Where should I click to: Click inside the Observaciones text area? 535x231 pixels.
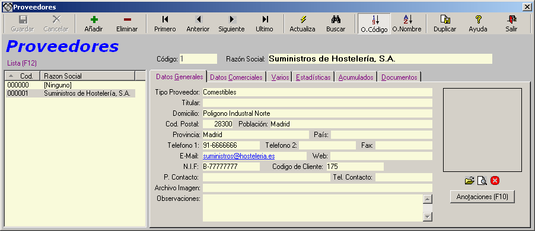point(313,208)
